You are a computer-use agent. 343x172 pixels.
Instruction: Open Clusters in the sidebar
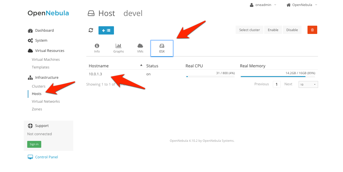coord(38,86)
